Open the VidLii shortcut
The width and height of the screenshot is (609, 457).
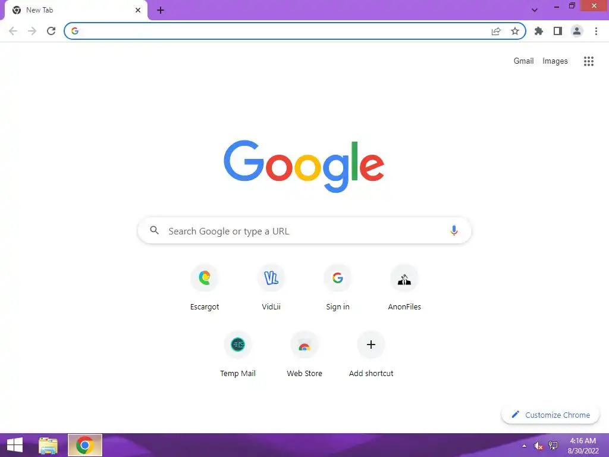[x=271, y=287]
